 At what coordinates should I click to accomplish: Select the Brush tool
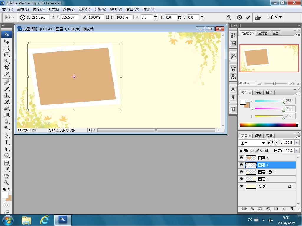pyautogui.click(x=6, y=89)
